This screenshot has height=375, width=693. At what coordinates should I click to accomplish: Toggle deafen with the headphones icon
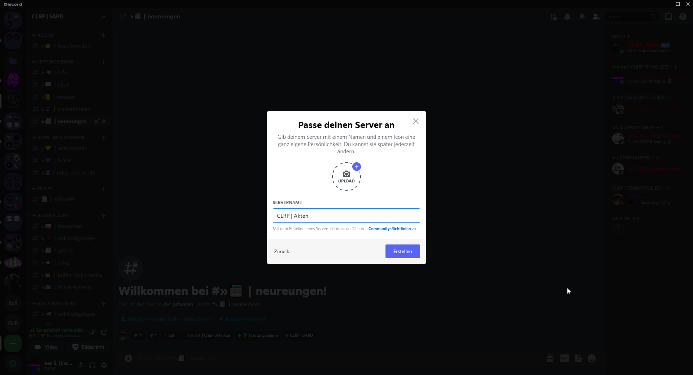(x=92, y=365)
